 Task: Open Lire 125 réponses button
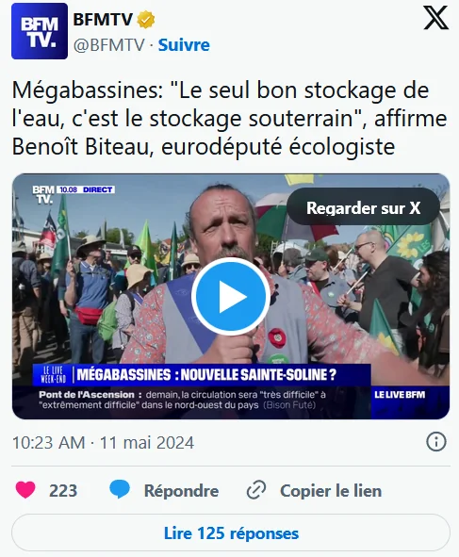(231, 533)
